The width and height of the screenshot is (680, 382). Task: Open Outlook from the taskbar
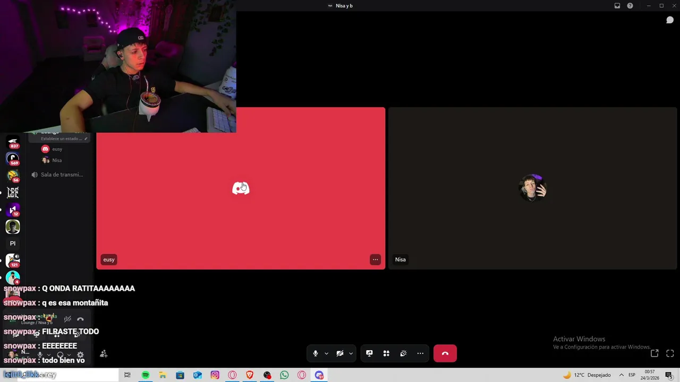pyautogui.click(x=198, y=375)
